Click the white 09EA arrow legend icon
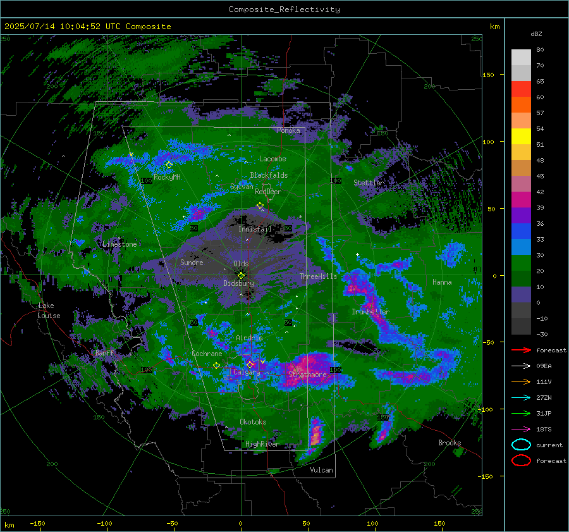Viewport: 569px width, 532px height. tap(521, 366)
